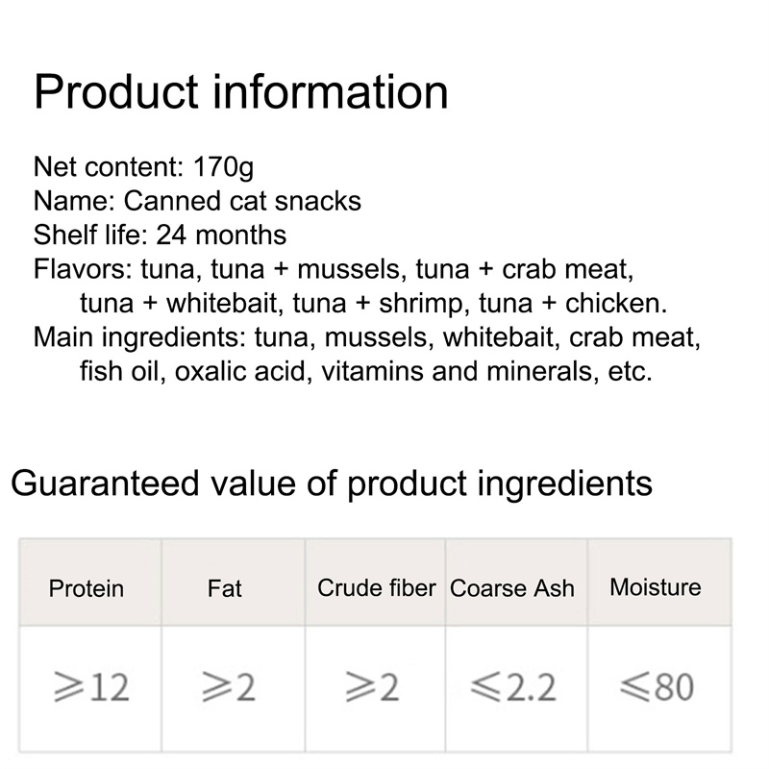Click the 'fish oil, oxalic acid' line

[x=365, y=371]
